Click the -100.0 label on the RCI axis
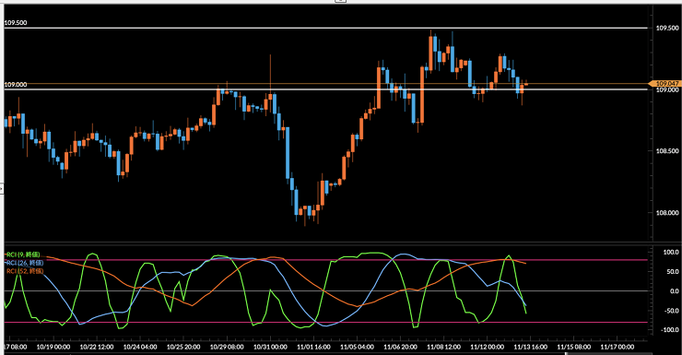This screenshot has width=682, height=355. 670,330
